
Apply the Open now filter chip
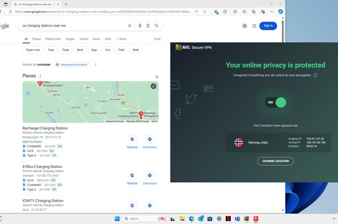click(x=33, y=50)
